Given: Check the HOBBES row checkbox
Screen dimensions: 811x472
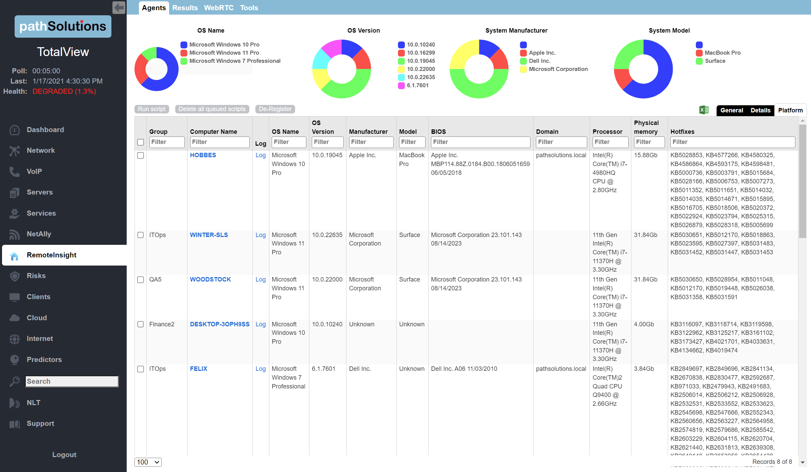Looking at the screenshot, I should (141, 156).
